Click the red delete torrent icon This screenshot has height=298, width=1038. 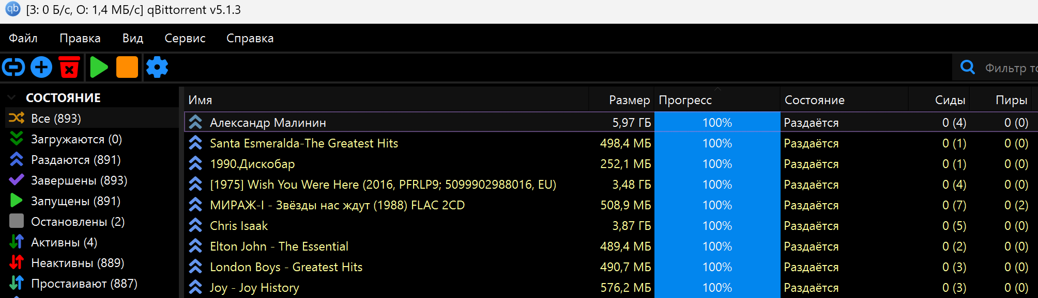69,68
